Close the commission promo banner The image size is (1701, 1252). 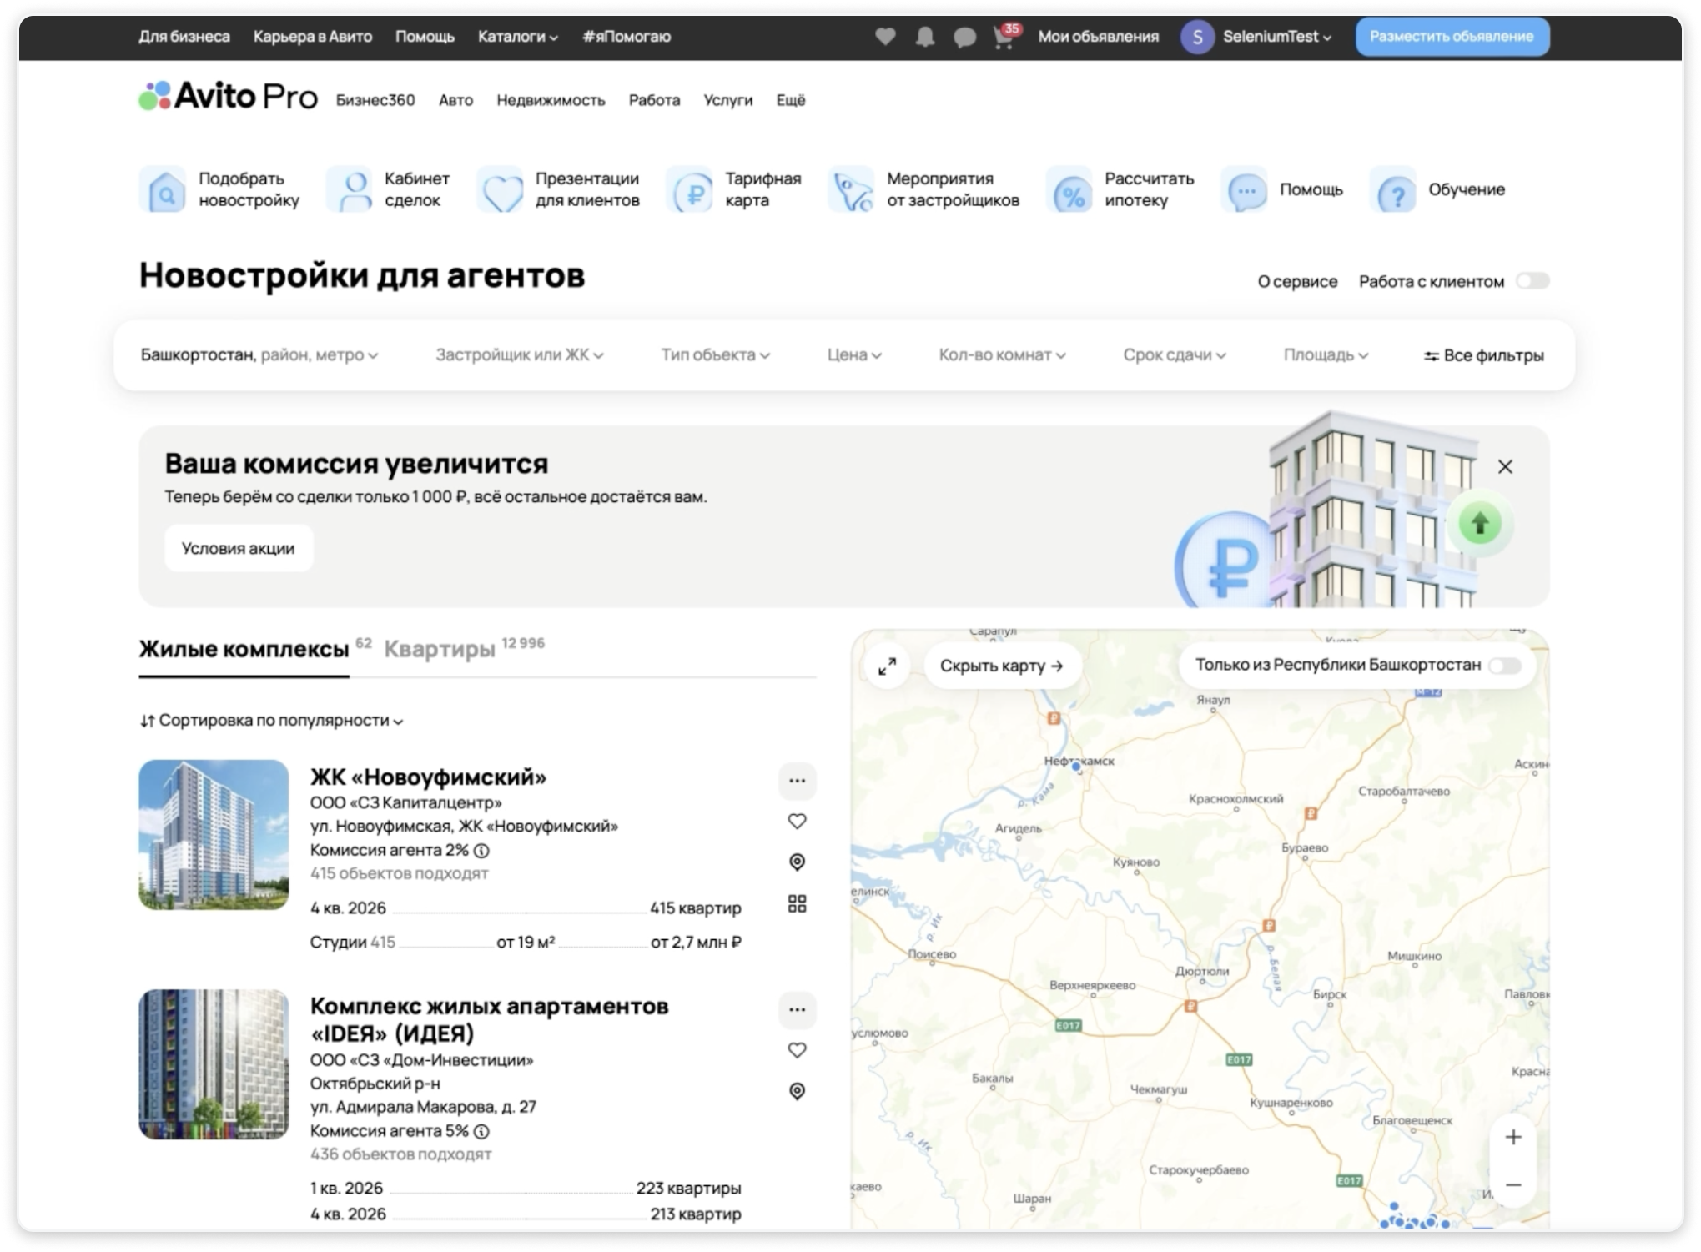coord(1505,466)
